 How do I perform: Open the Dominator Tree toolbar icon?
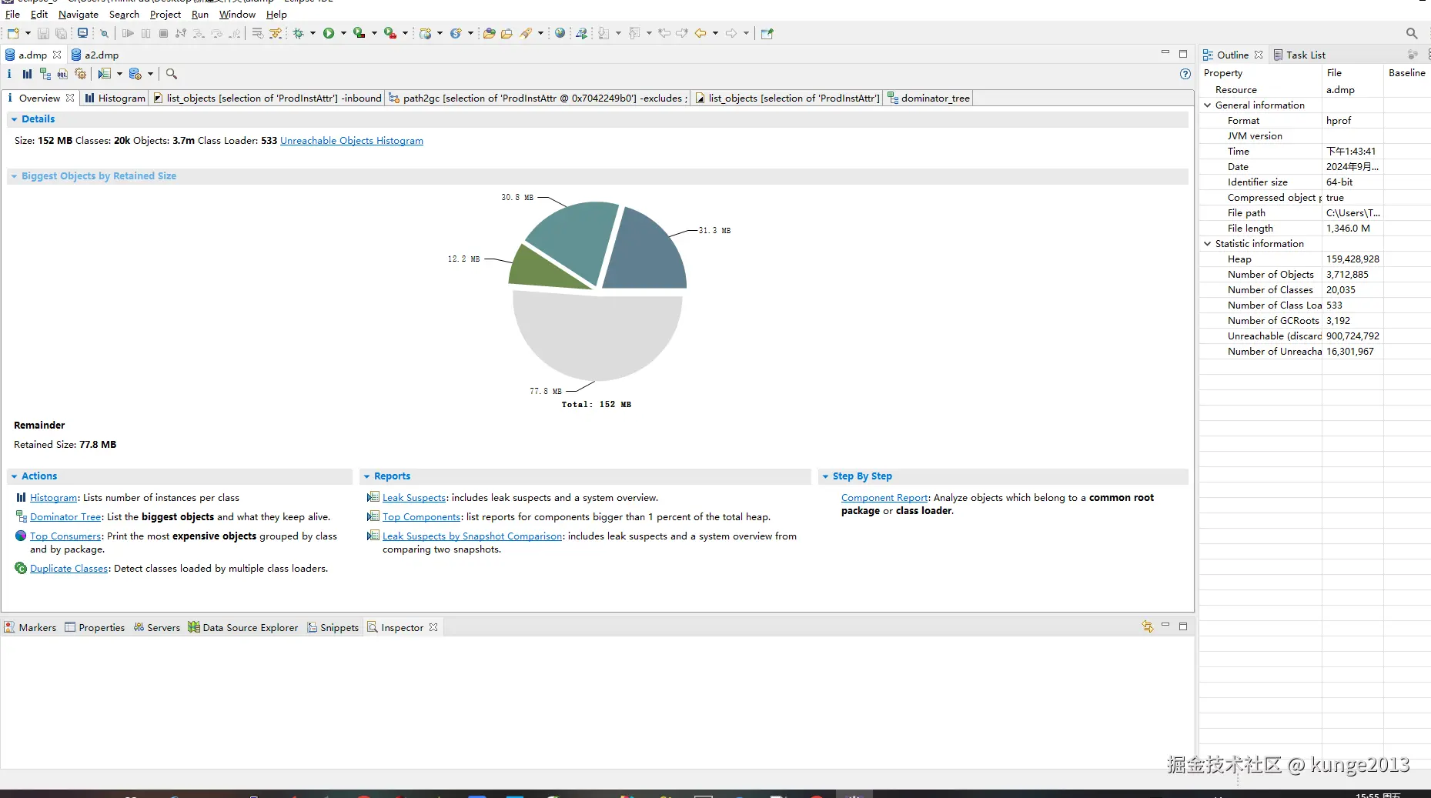point(45,74)
